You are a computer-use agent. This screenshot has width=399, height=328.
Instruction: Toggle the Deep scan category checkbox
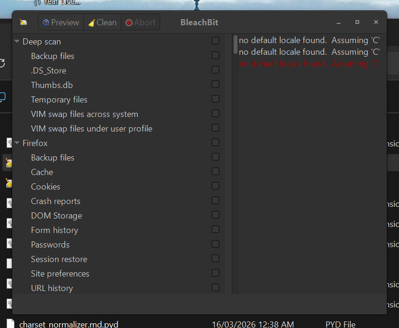tap(215, 41)
